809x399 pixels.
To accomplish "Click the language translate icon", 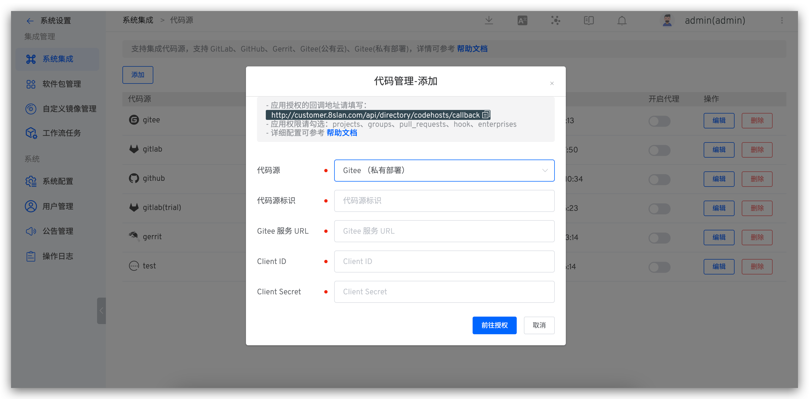I will pos(522,21).
